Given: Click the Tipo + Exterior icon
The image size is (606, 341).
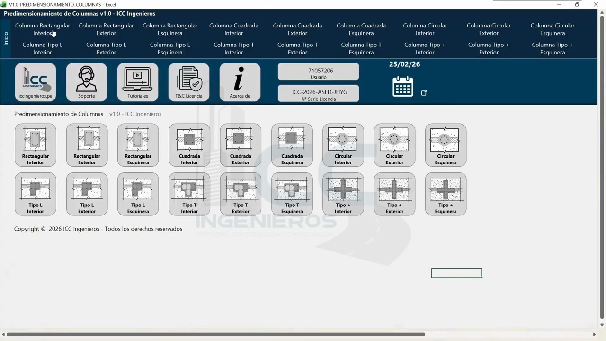Looking at the screenshot, I should [x=394, y=194].
